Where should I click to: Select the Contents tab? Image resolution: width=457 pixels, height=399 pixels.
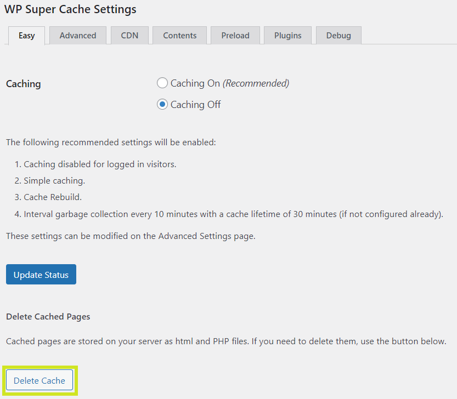(x=179, y=36)
